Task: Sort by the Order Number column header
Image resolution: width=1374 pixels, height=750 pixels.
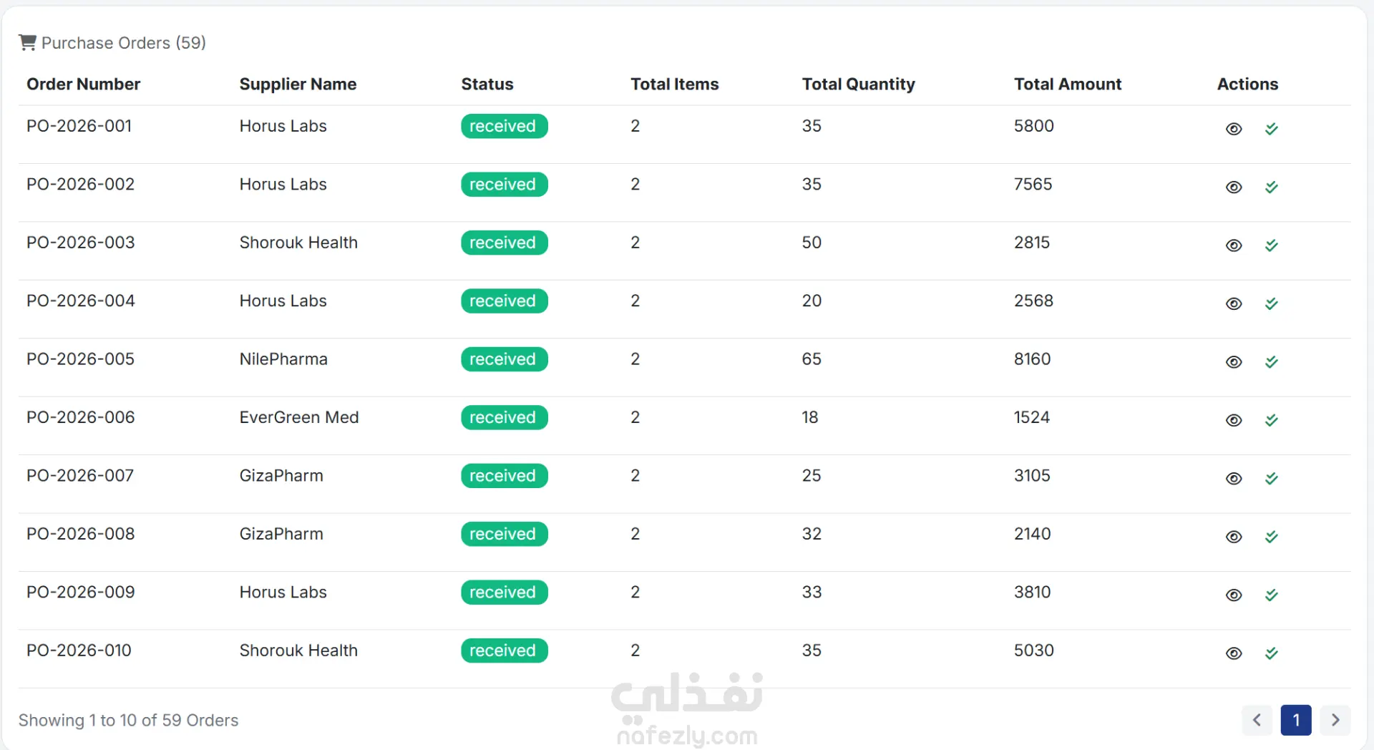Action: coord(83,84)
